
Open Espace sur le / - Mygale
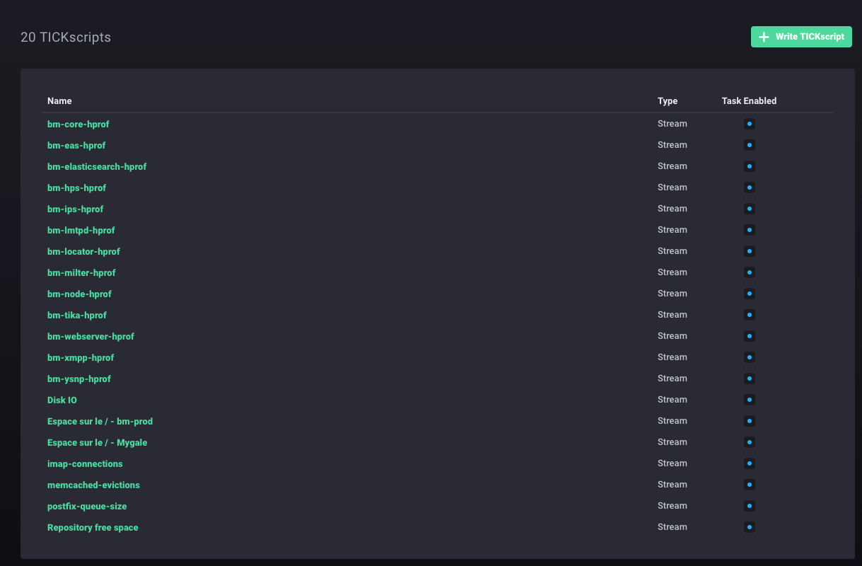[97, 442]
